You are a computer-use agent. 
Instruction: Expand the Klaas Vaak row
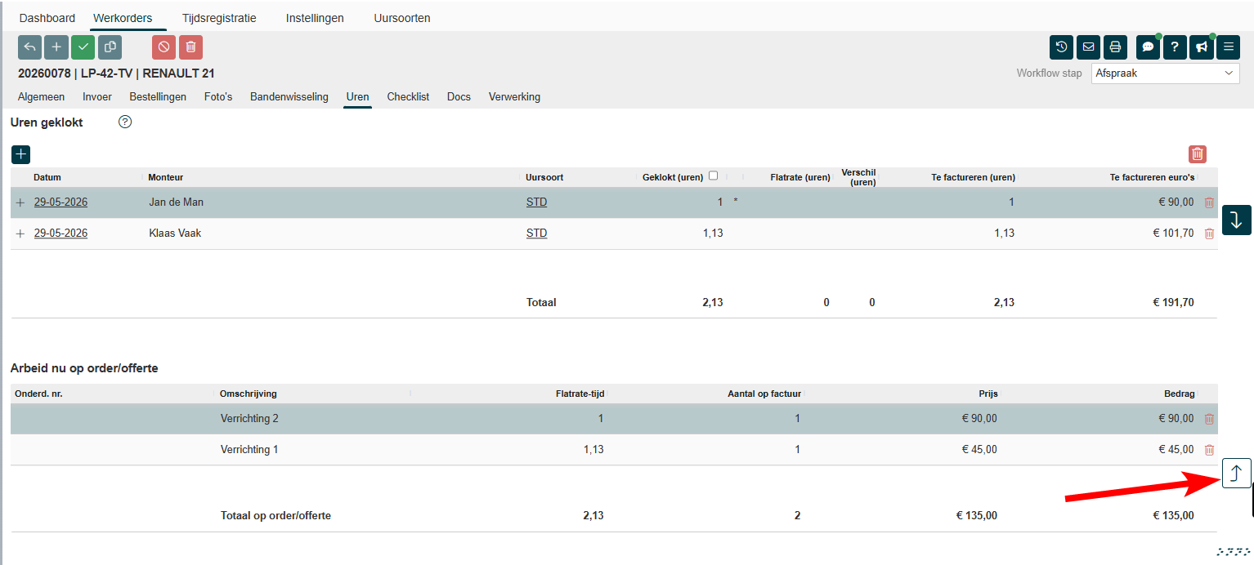coord(20,234)
